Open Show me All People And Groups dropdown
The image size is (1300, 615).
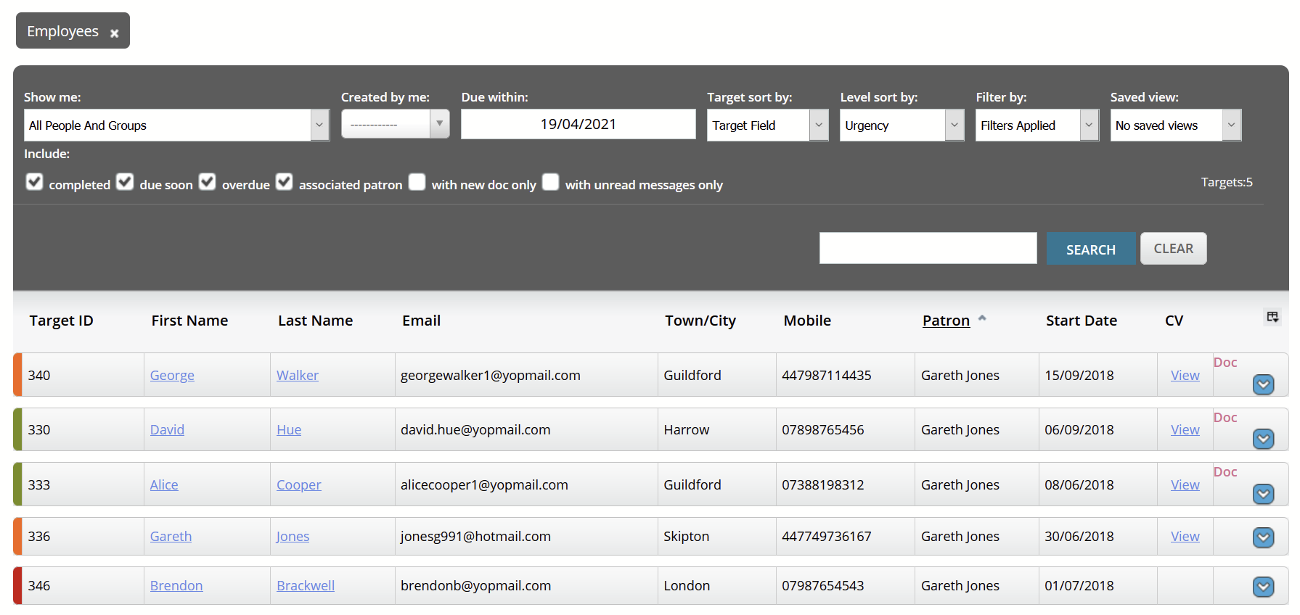point(177,125)
